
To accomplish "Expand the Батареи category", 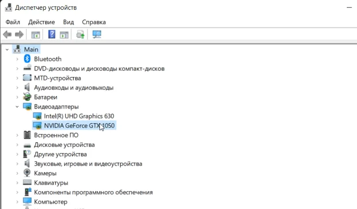I will [17, 97].
